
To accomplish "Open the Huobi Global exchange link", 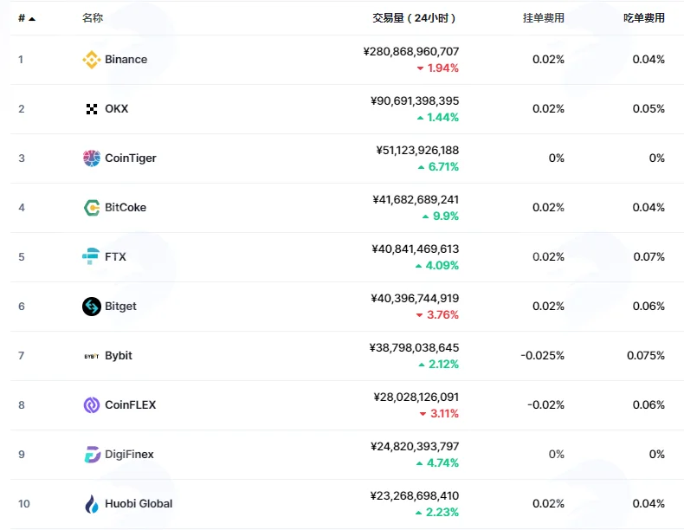I will point(139,504).
